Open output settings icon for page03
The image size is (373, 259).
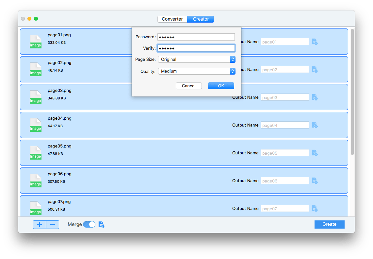(x=315, y=97)
